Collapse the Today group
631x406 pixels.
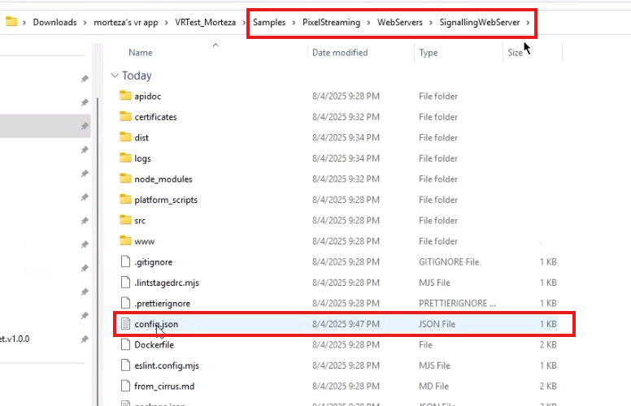tap(115, 76)
